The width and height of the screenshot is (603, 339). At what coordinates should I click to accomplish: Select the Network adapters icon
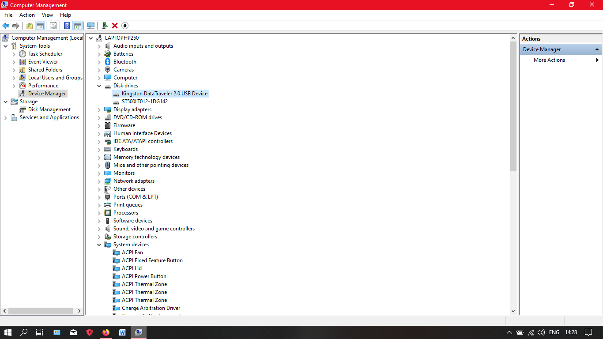pos(107,181)
